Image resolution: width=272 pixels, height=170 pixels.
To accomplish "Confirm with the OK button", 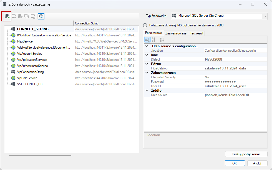I will click(x=235, y=163).
